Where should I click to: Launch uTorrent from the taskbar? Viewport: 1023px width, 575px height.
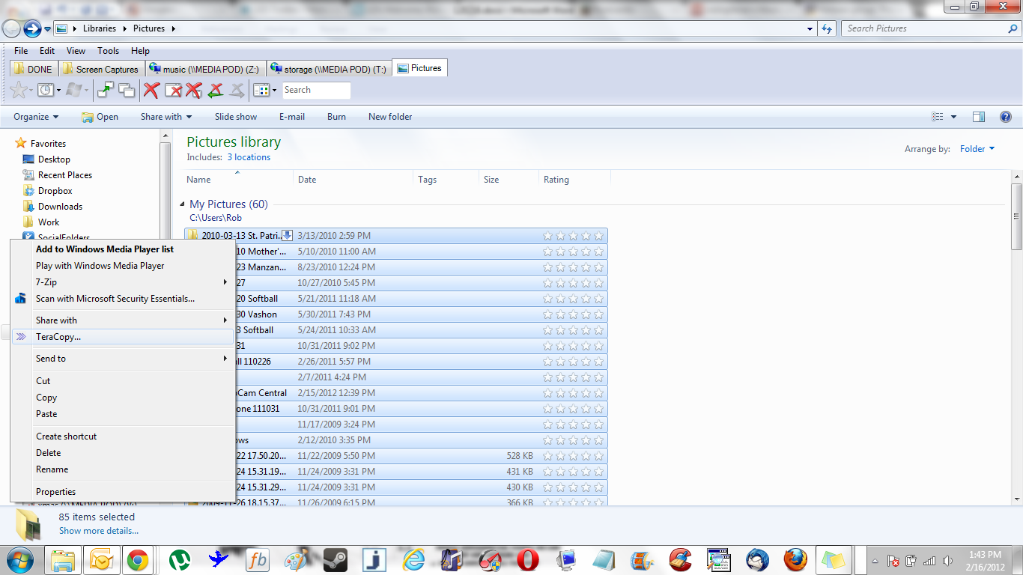pyautogui.click(x=180, y=559)
